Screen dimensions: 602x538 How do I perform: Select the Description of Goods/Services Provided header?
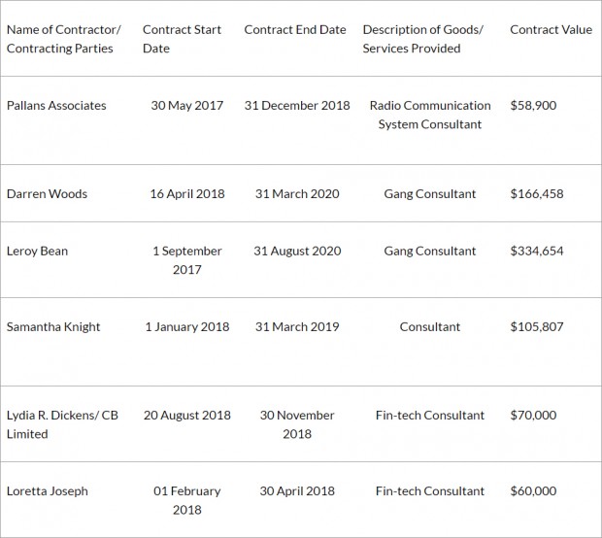422,39
